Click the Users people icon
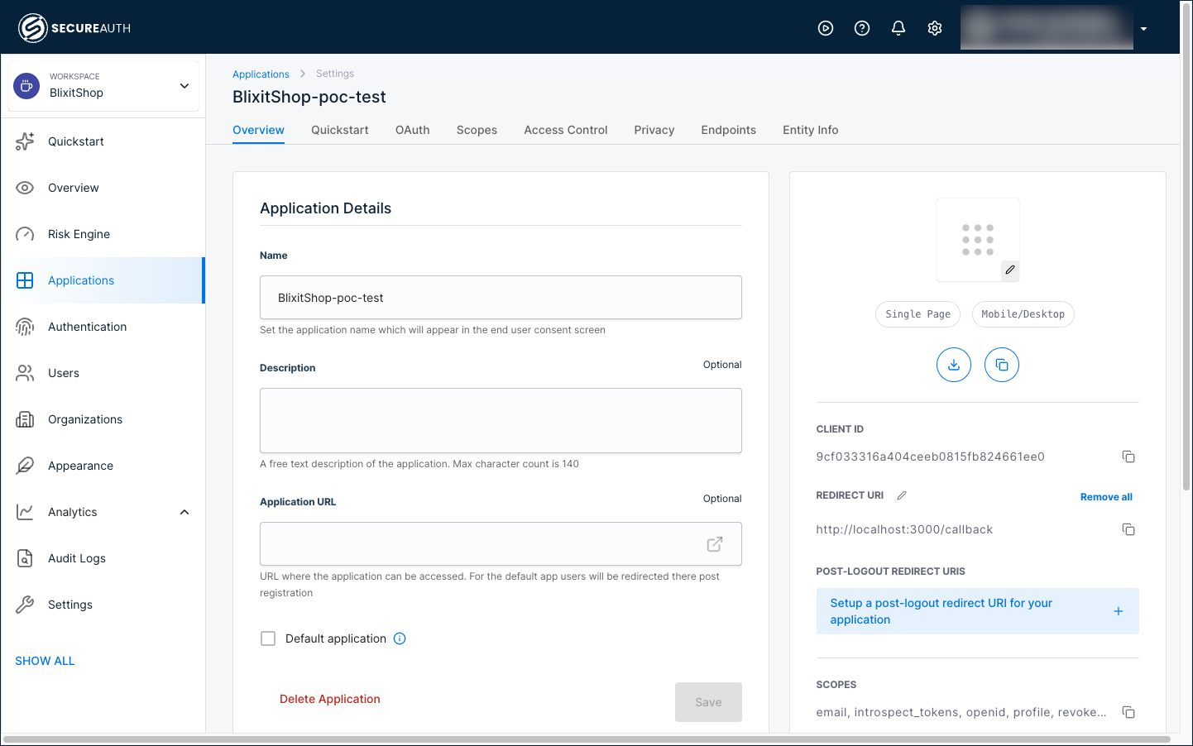Screen dimensions: 1193x746 25,373
